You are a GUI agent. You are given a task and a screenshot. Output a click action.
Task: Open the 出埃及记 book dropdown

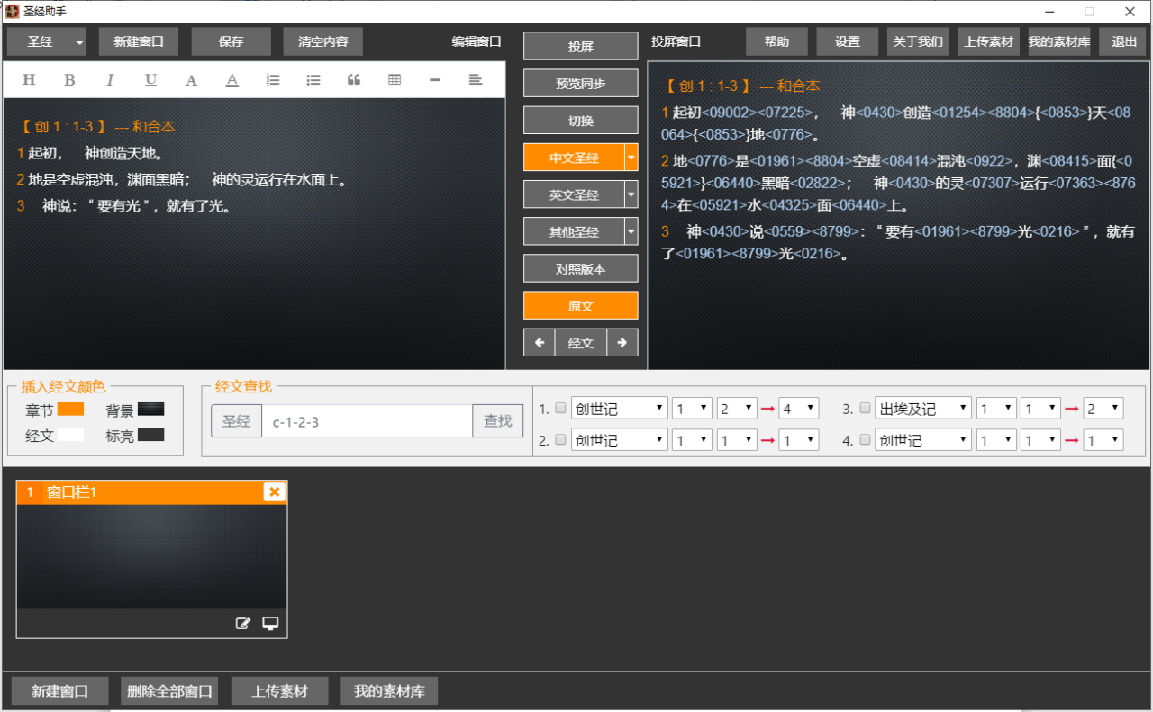[922, 409]
